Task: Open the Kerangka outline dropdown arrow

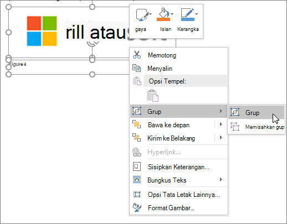Action: click(x=197, y=14)
